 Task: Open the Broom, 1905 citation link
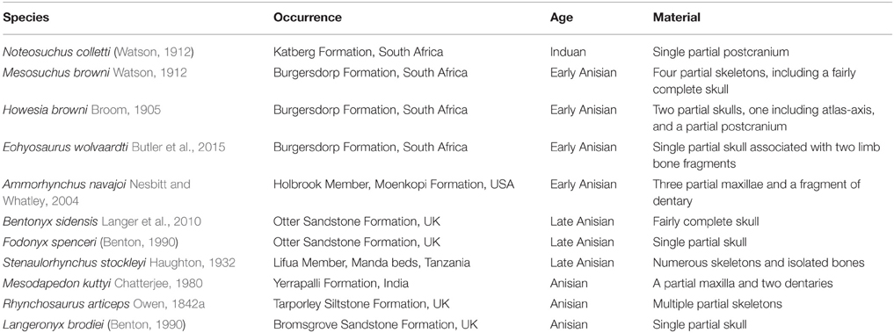(x=126, y=110)
